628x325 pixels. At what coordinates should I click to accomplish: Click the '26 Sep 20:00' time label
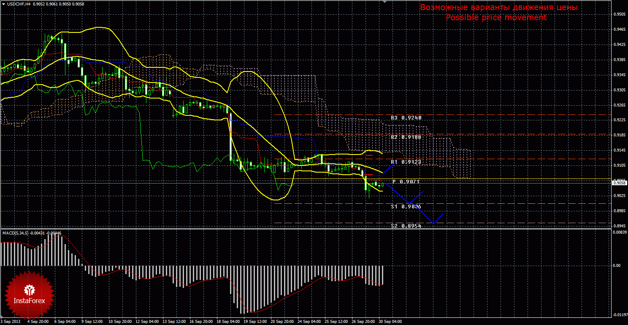(x=363, y=322)
